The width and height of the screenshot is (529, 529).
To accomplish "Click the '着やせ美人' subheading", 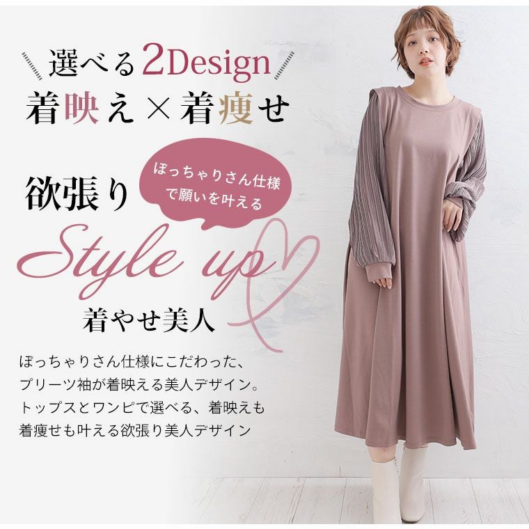I will pos(148,319).
